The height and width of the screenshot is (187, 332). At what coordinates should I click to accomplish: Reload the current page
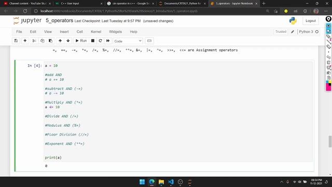25,11
